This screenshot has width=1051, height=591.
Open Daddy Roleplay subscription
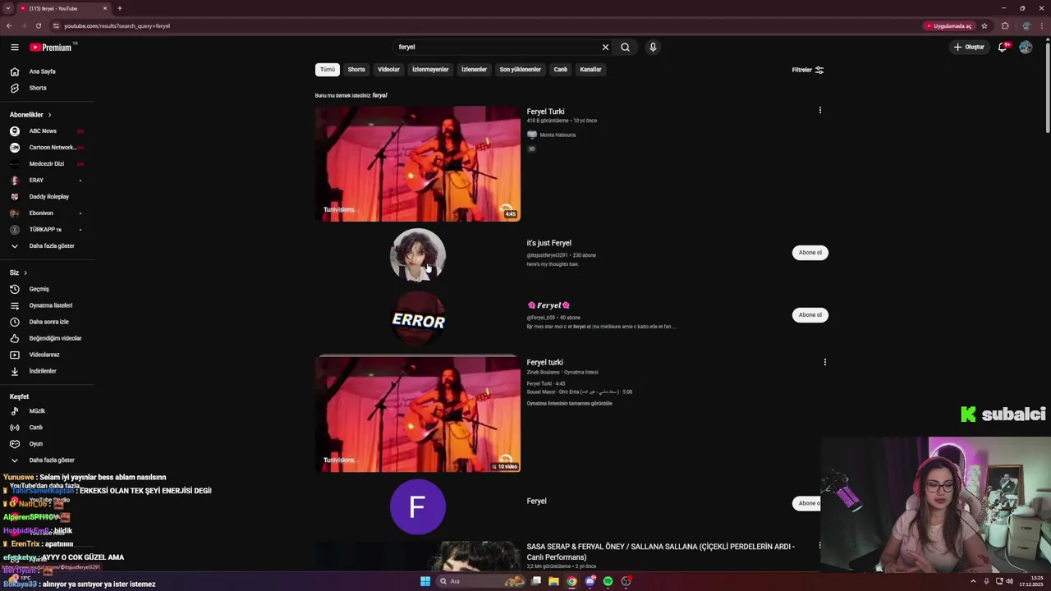click(49, 196)
